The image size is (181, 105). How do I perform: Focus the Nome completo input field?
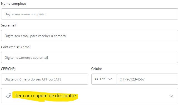(90, 14)
